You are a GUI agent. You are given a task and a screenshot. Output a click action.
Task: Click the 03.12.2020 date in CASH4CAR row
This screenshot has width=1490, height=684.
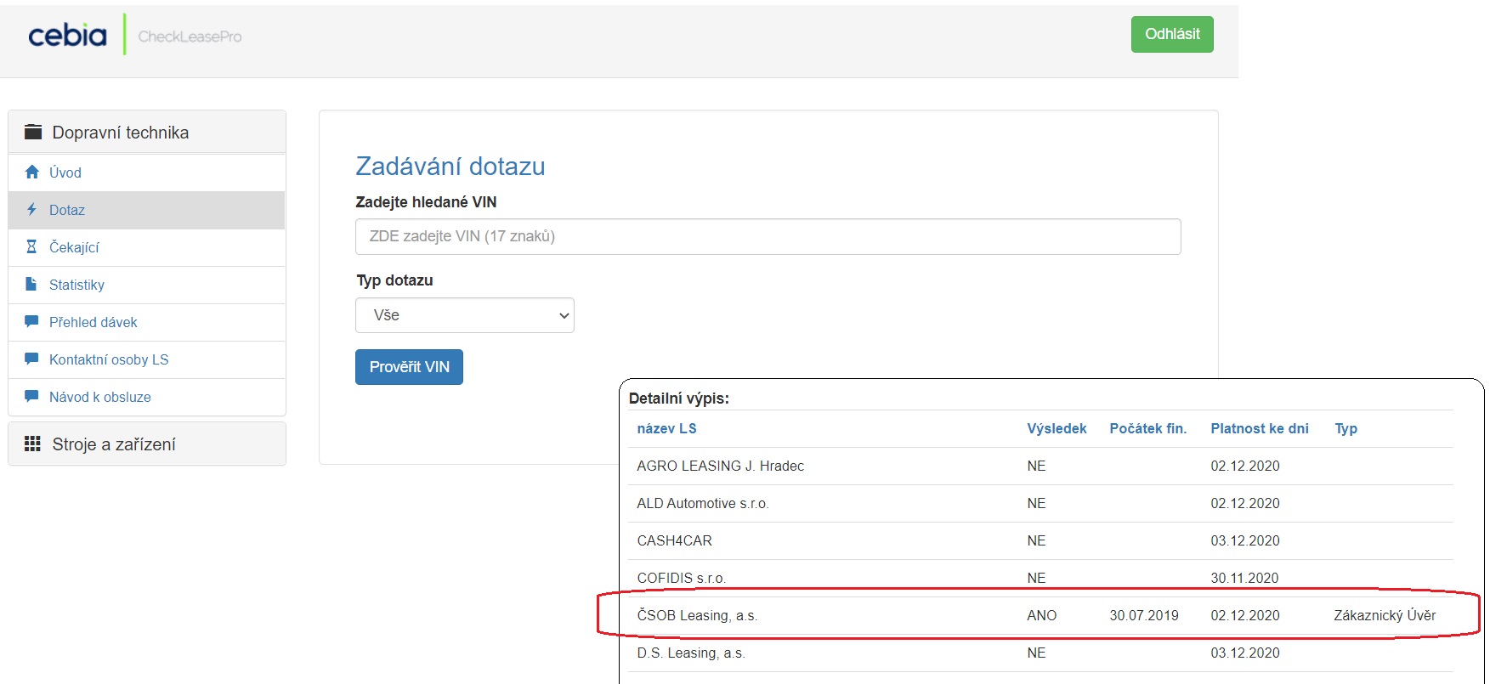coord(1245,540)
